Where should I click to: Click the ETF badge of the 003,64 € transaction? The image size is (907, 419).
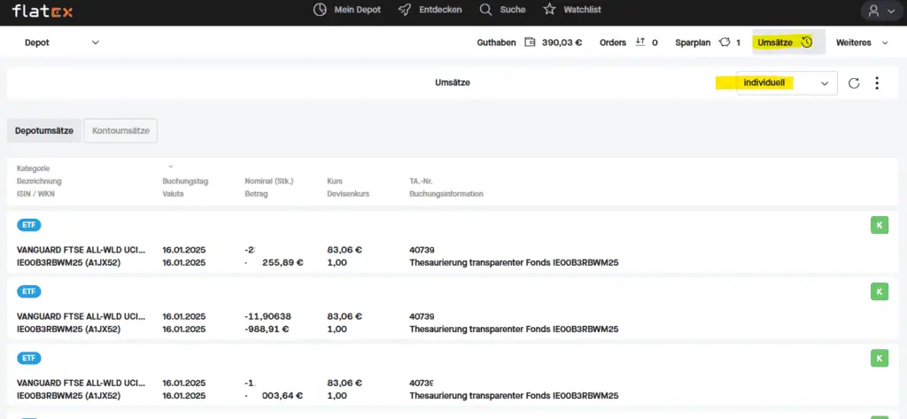pos(29,358)
